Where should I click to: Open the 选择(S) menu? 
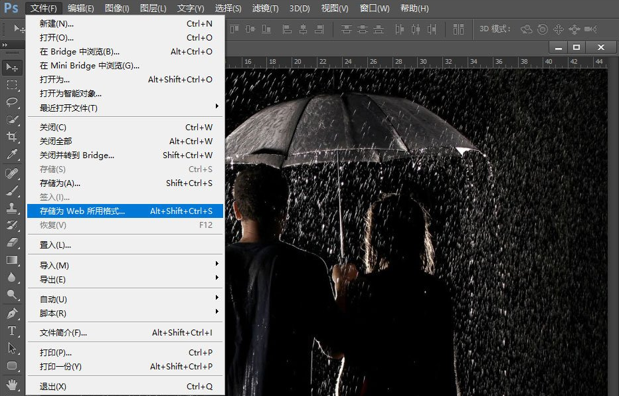pyautogui.click(x=228, y=8)
